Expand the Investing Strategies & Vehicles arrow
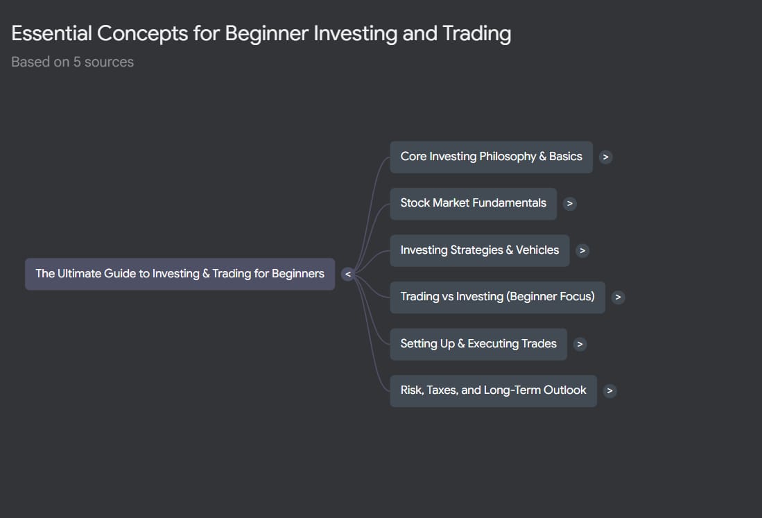Image resolution: width=762 pixels, height=518 pixels. [582, 250]
